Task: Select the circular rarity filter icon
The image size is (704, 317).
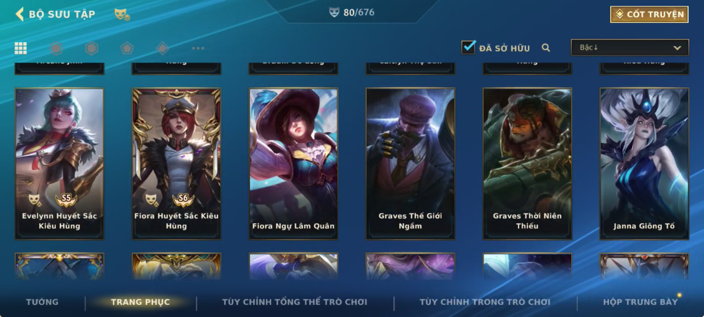Action: click(x=56, y=48)
